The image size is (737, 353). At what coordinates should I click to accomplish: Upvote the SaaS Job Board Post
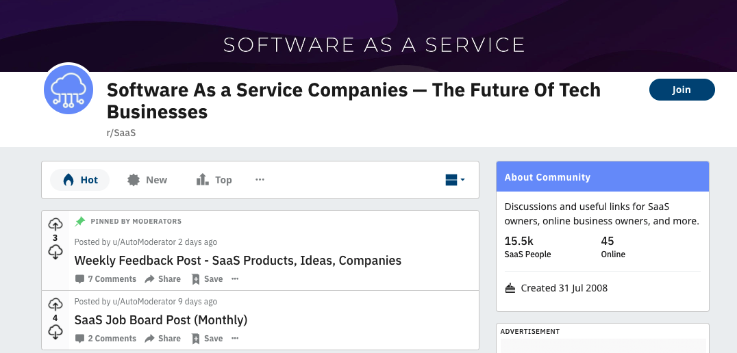tap(55, 304)
